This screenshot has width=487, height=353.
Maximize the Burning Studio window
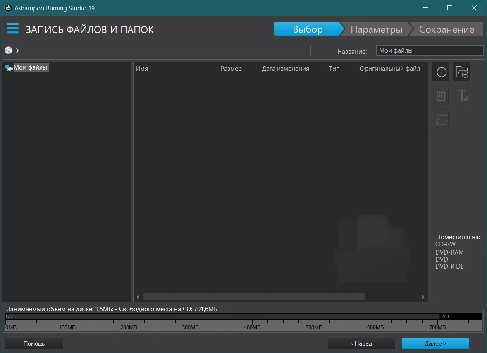(450, 8)
